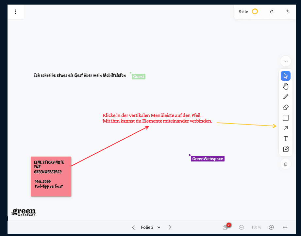The width and height of the screenshot is (301, 236).
Task: Go to the next slide
Action: pos(170,227)
